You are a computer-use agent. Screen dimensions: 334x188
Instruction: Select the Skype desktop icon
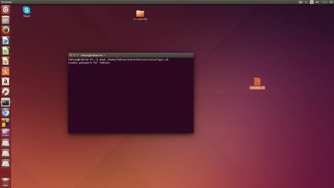tap(27, 11)
